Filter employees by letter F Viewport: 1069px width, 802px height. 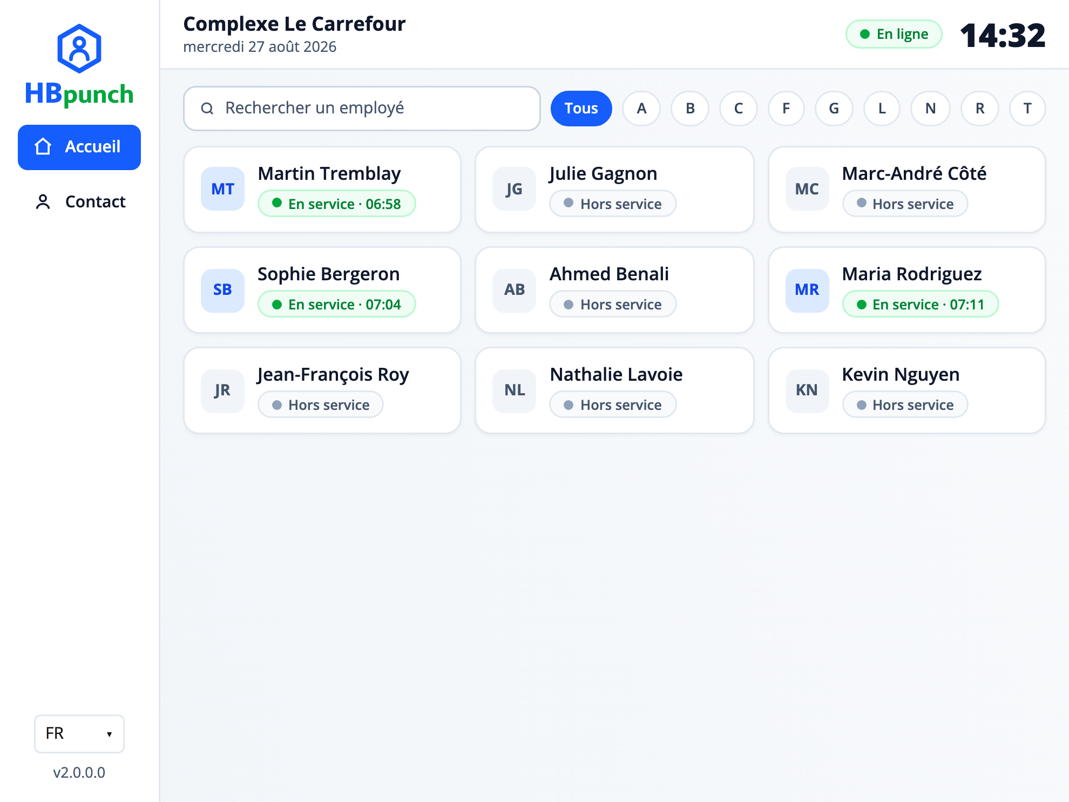coord(786,109)
